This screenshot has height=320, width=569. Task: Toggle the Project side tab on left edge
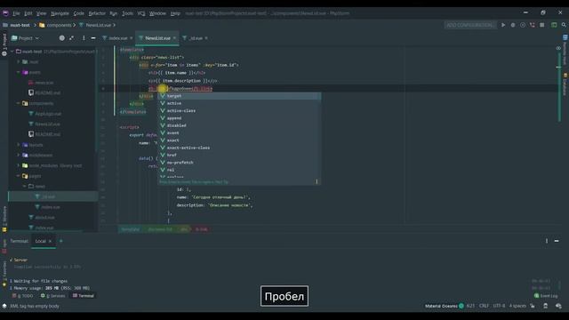4,44
